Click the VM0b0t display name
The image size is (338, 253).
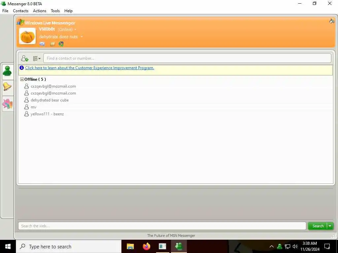pyautogui.click(x=47, y=29)
